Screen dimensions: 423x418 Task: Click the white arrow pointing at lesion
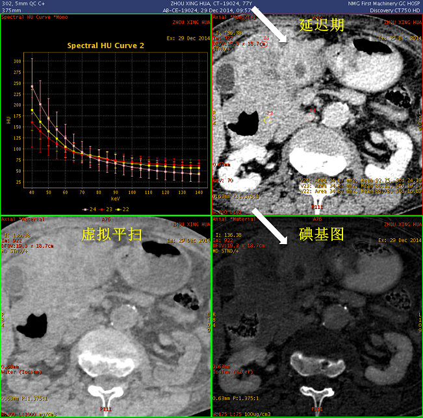(268, 25)
